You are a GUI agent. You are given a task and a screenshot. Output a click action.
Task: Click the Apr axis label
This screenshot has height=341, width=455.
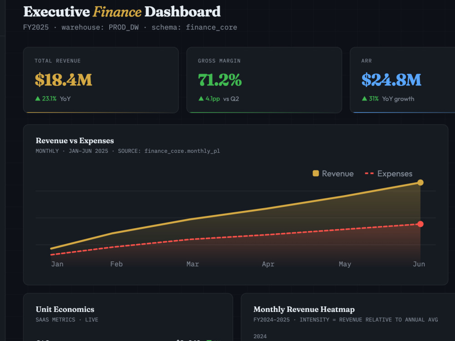click(268, 264)
